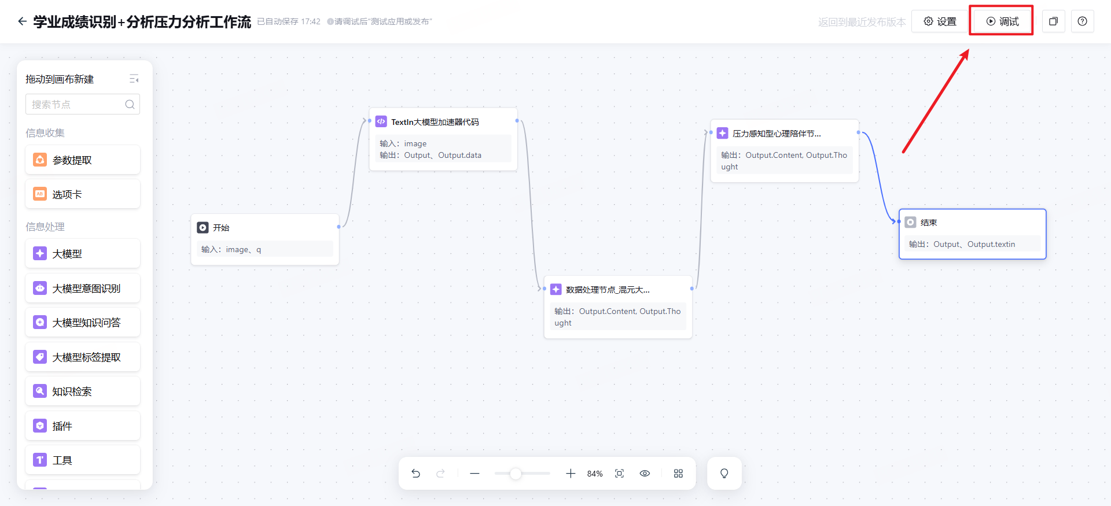Click the workflow title 学业成绩识别+分析压力分析工作流
The height and width of the screenshot is (506, 1111).
click(x=142, y=22)
